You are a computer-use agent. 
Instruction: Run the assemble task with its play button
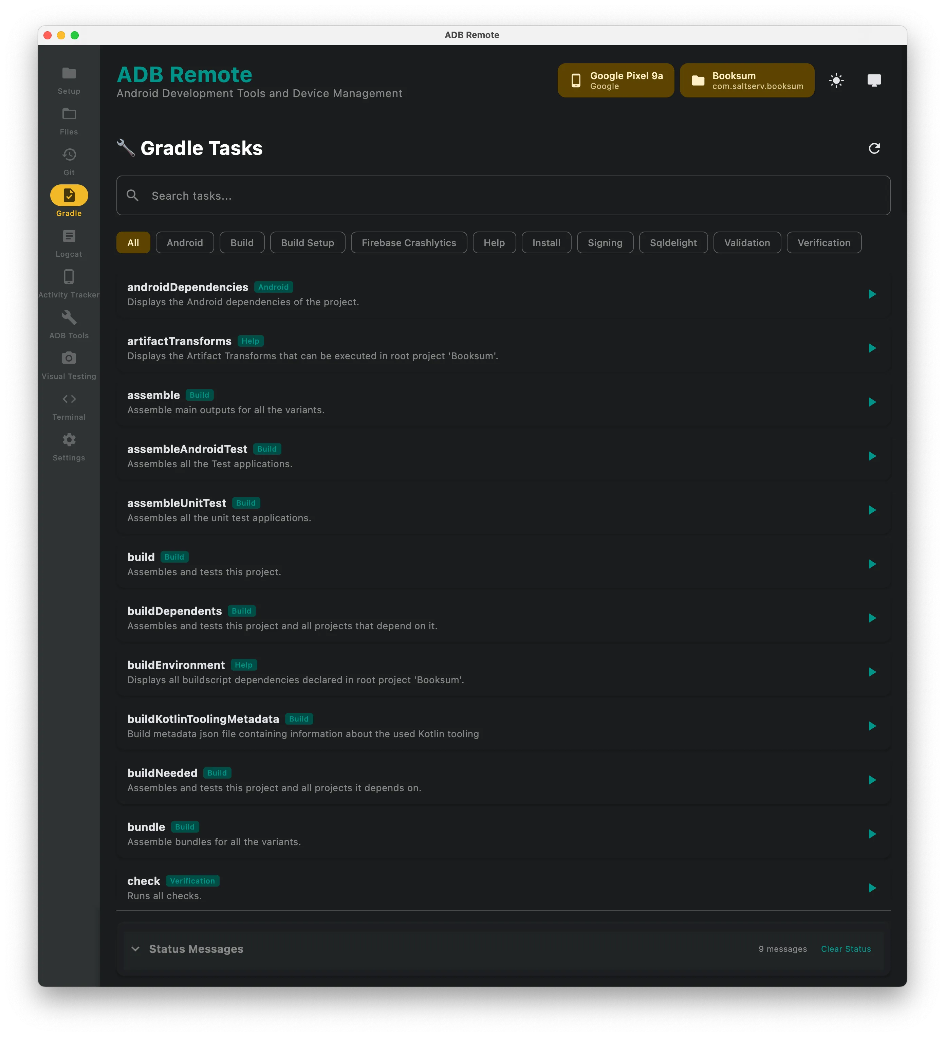(872, 402)
